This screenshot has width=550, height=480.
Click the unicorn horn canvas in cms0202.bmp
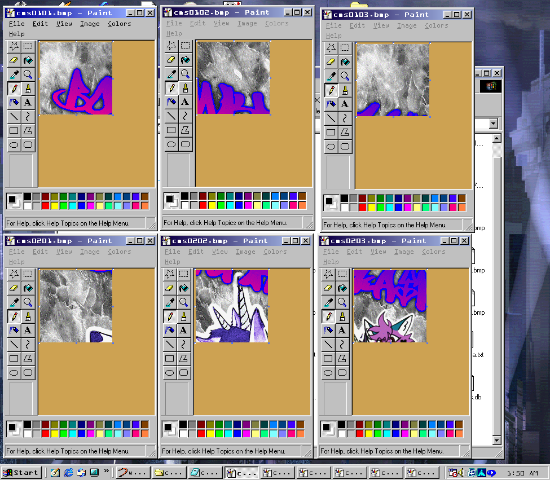[232, 306]
